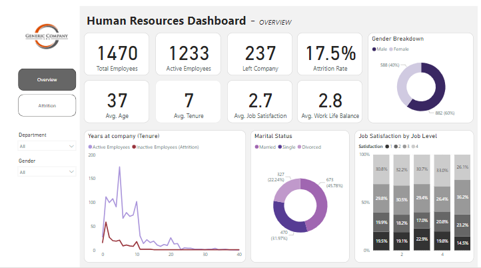Click the Single 470 (31.97%) label
The height and width of the screenshot is (268, 481).
pyautogui.click(x=279, y=235)
